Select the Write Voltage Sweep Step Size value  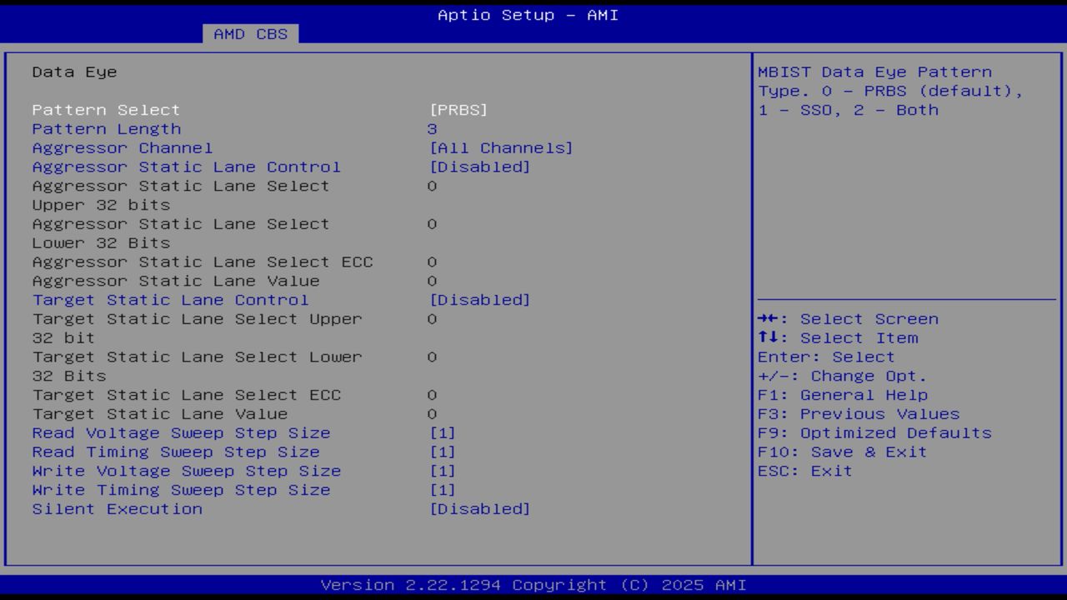[x=445, y=471]
